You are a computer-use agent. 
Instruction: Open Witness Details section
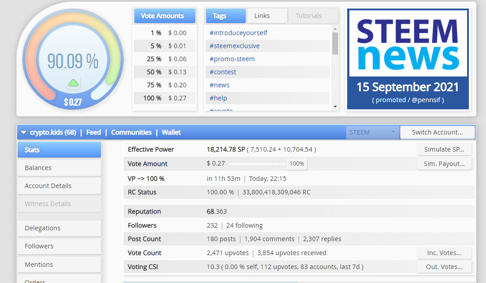[x=59, y=203]
